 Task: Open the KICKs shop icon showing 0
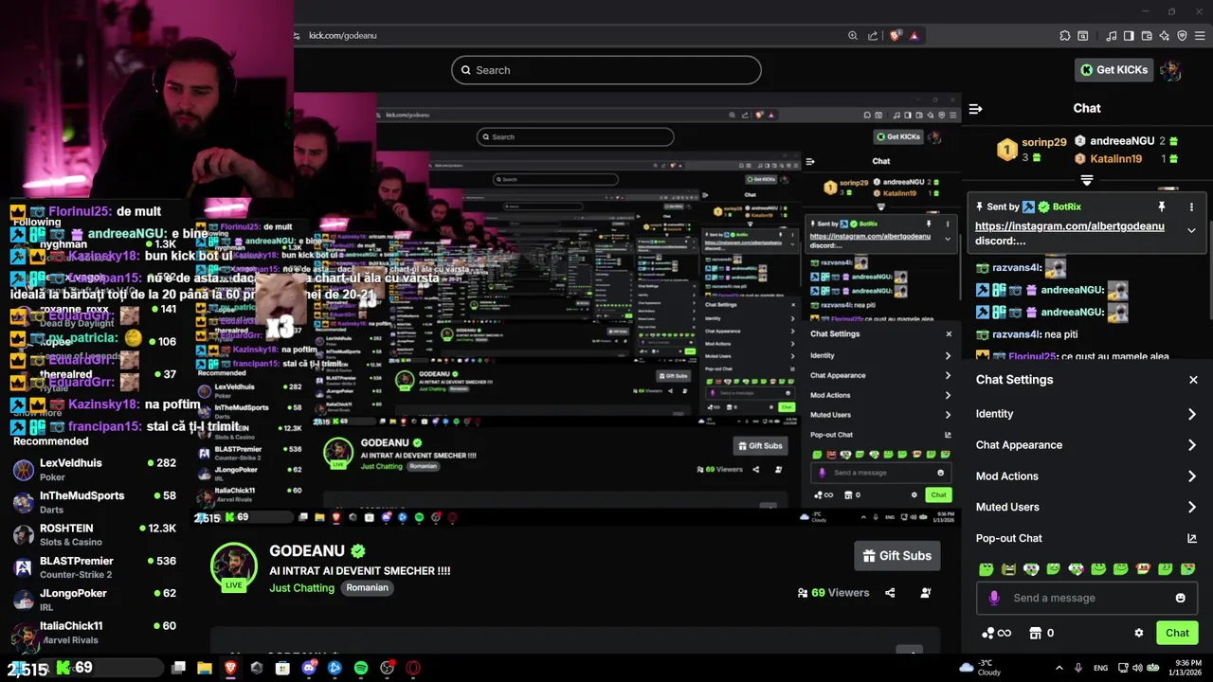click(1041, 633)
